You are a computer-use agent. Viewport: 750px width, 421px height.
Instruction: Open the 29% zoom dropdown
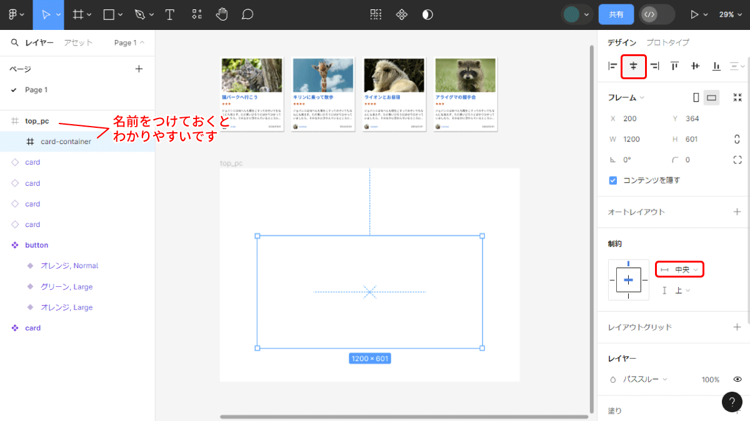(730, 14)
